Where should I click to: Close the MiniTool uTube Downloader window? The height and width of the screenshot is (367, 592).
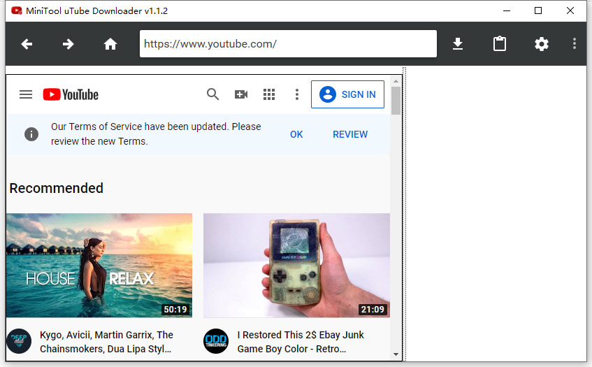point(570,10)
